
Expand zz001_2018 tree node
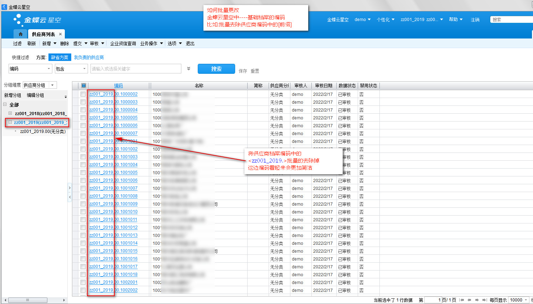pos(10,113)
